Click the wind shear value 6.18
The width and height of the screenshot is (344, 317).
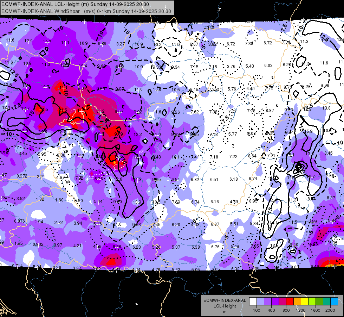coord(234,179)
